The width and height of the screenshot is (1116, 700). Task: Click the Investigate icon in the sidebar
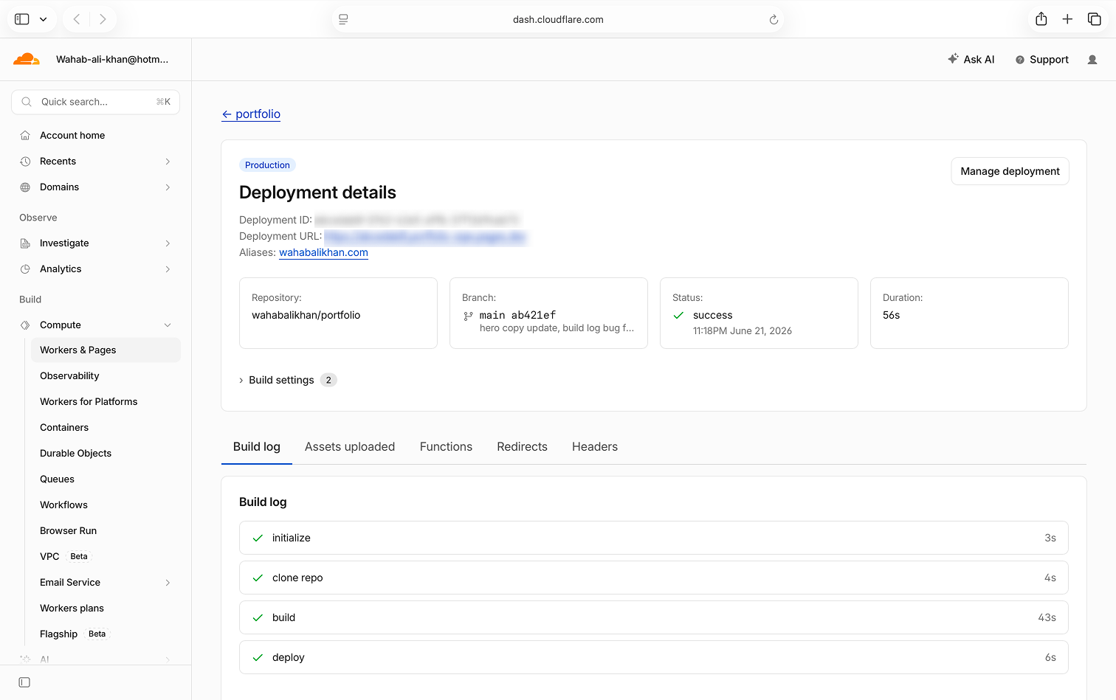[25, 243]
